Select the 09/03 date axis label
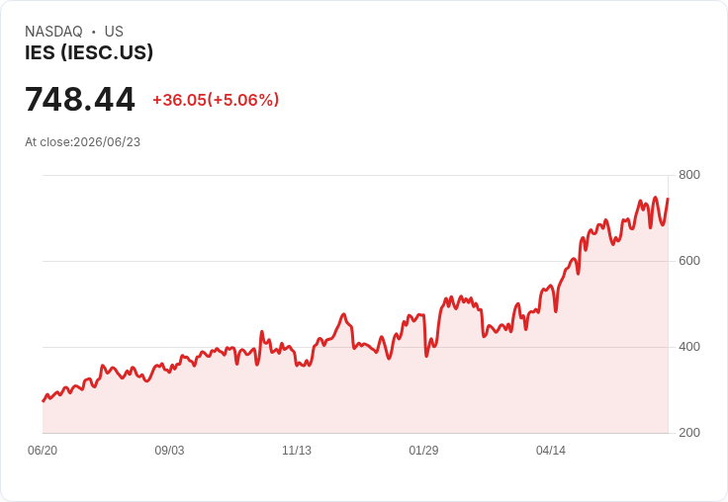 click(169, 450)
